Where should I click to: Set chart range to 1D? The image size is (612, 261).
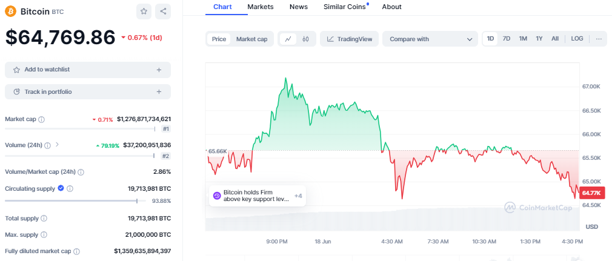point(491,39)
